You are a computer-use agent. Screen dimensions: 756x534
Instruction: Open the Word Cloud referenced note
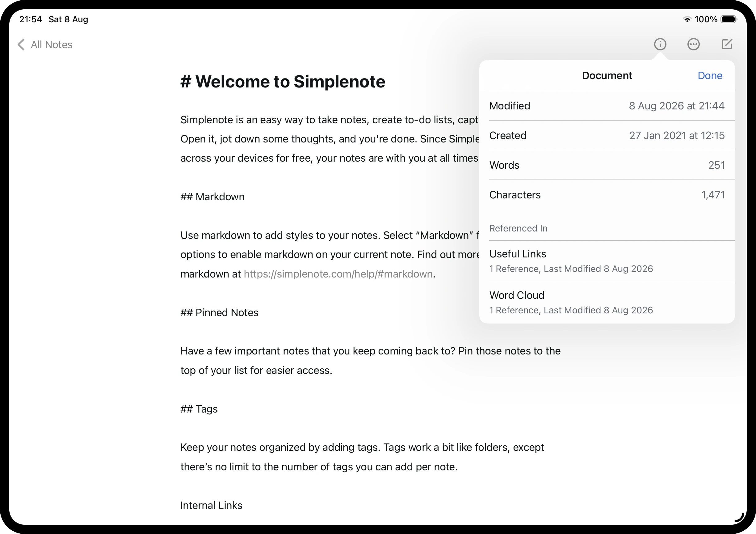click(x=607, y=303)
